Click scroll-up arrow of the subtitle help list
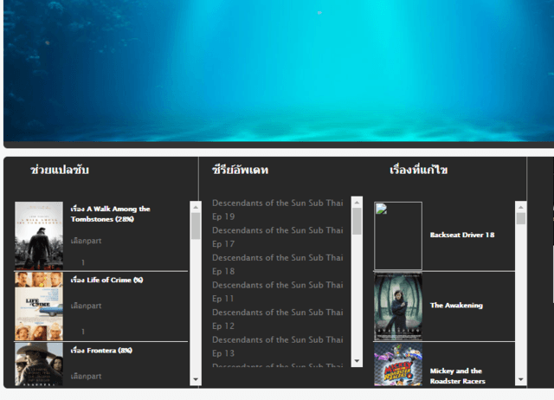The image size is (554, 400). (196, 207)
